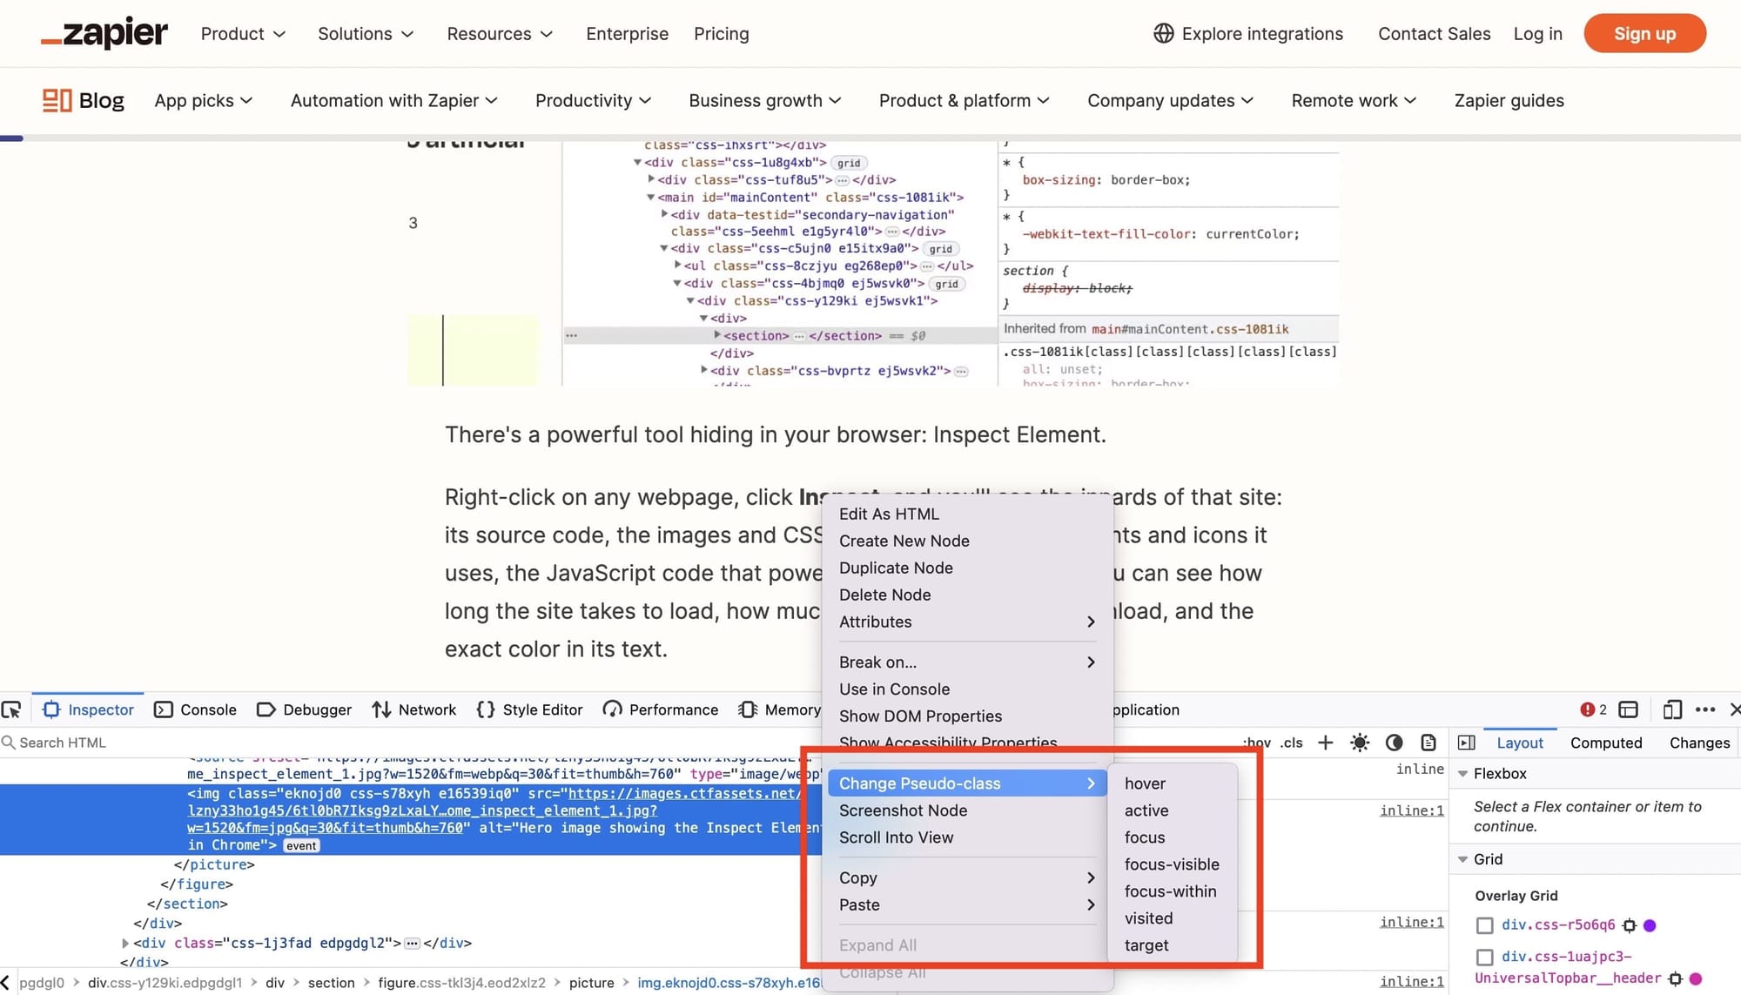Open the Copy submenu
Viewport: 1741px width, 995px height.
tap(966, 877)
